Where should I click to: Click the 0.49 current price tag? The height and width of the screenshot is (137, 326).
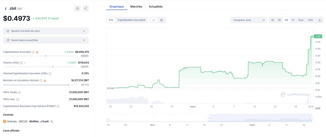(x=318, y=36)
